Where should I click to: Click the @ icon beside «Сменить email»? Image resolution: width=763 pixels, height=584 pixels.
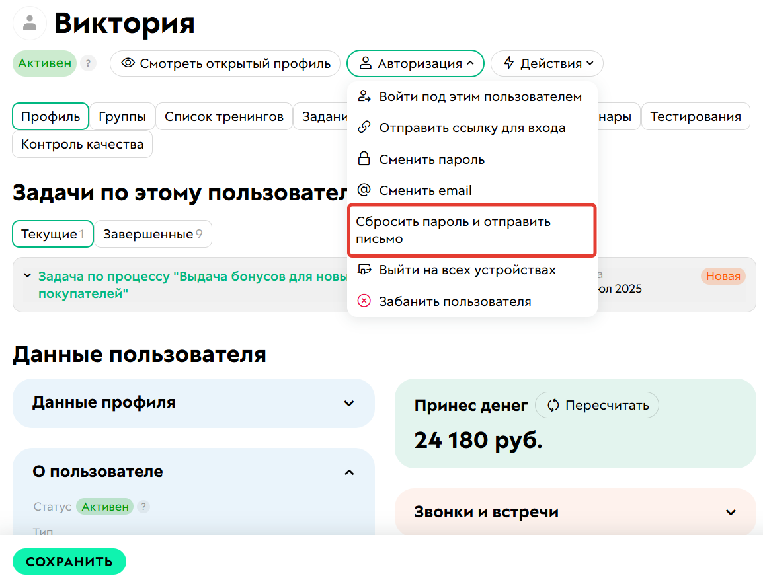(364, 190)
